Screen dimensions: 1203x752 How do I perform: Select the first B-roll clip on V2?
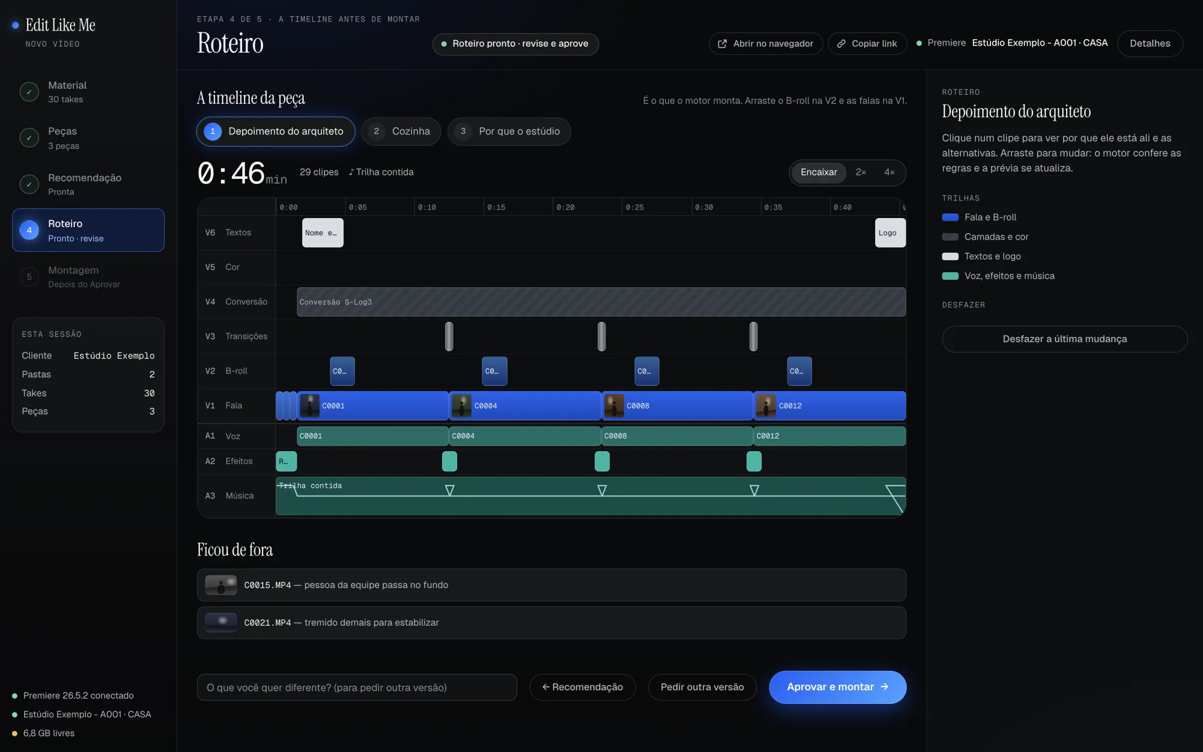click(x=342, y=371)
